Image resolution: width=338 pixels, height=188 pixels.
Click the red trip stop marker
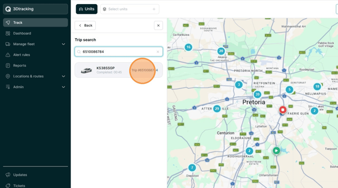283,110
